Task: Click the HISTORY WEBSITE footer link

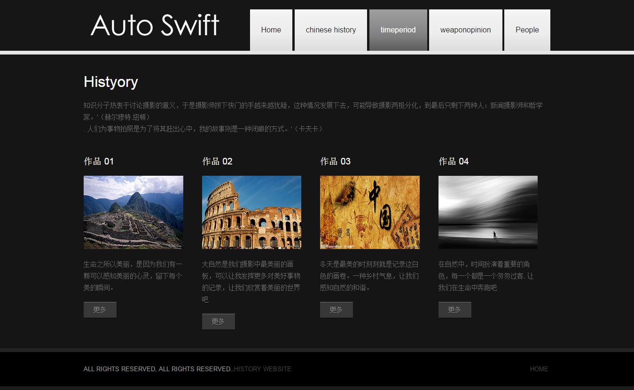Action: click(x=263, y=369)
